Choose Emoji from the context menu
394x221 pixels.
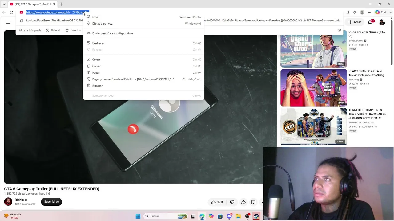143,17
